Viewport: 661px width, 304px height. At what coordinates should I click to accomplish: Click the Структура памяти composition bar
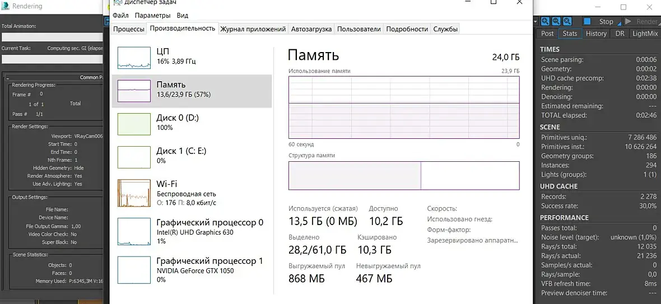(403, 176)
